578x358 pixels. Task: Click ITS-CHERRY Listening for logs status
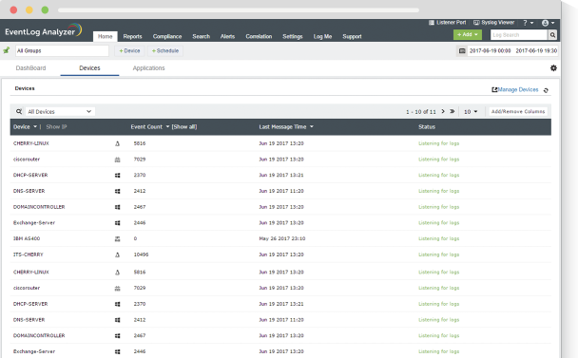click(438, 254)
